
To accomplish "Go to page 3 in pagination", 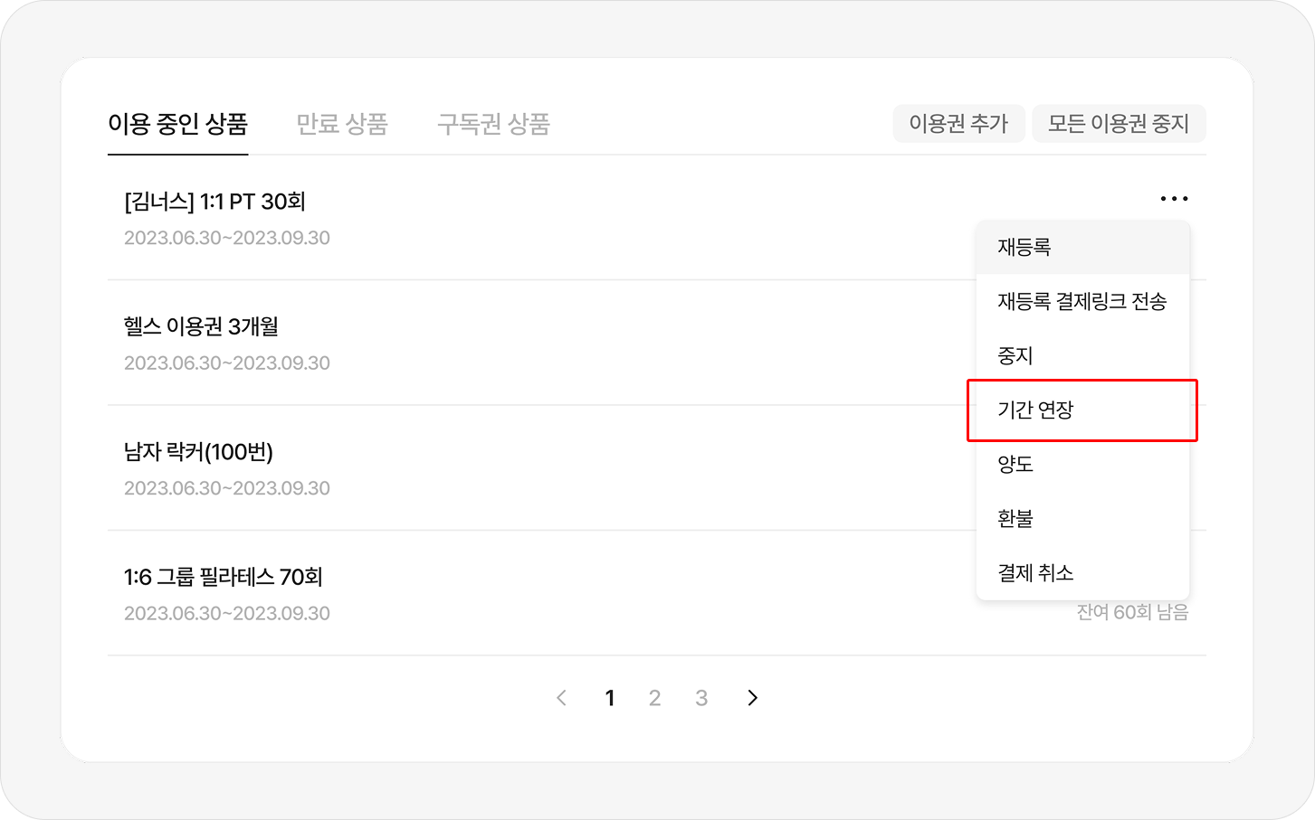I will tap(701, 698).
